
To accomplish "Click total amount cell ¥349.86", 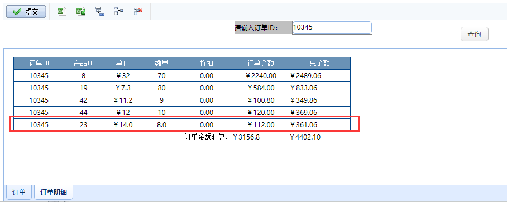I will (x=320, y=100).
